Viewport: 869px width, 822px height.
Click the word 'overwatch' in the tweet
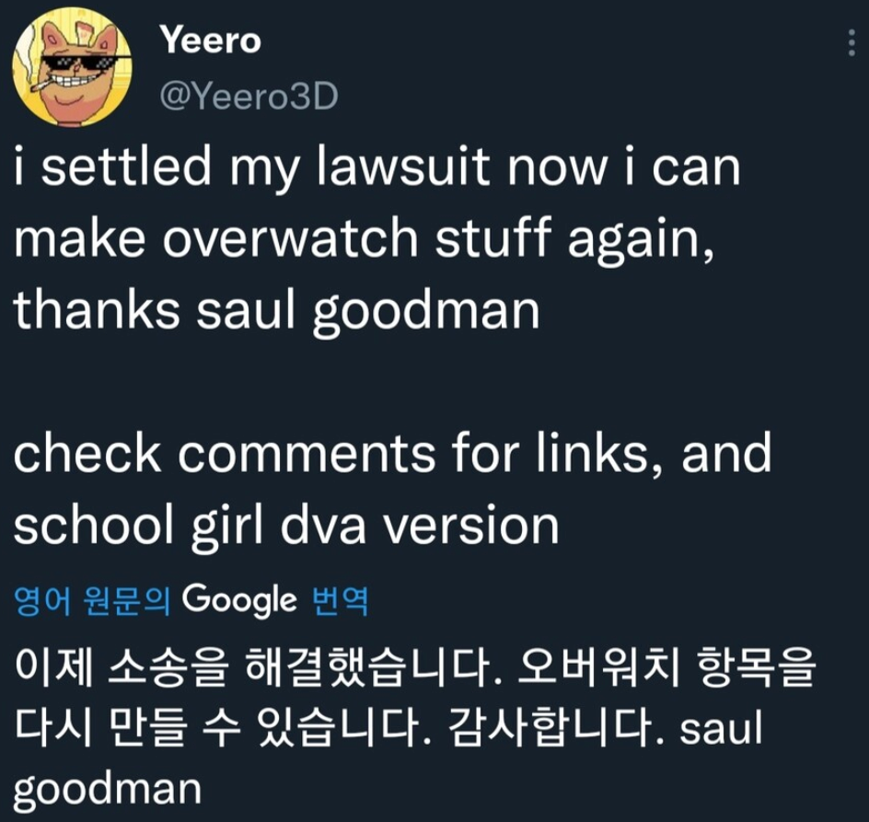(x=290, y=237)
